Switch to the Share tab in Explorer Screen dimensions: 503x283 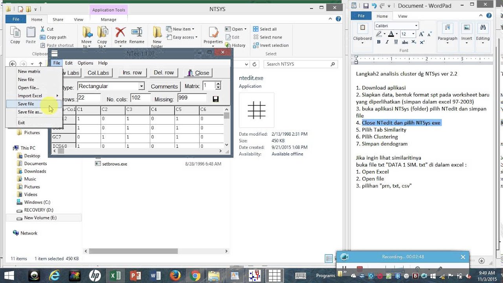(58, 20)
